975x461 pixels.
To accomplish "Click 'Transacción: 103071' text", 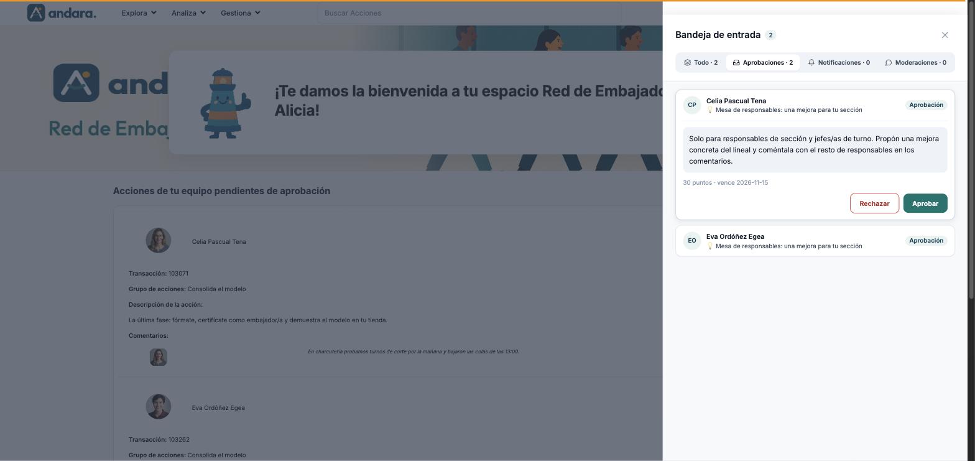I will pos(158,274).
